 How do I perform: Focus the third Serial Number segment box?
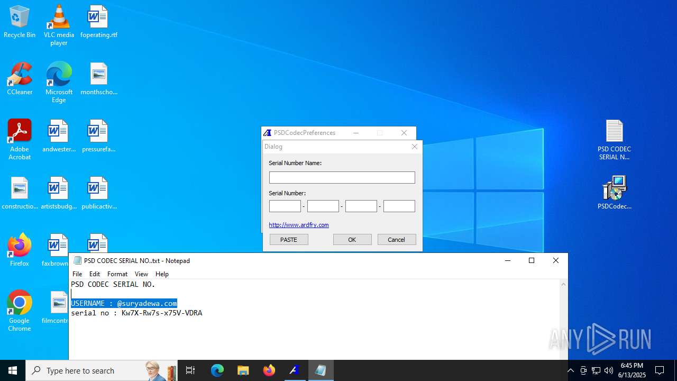point(361,206)
